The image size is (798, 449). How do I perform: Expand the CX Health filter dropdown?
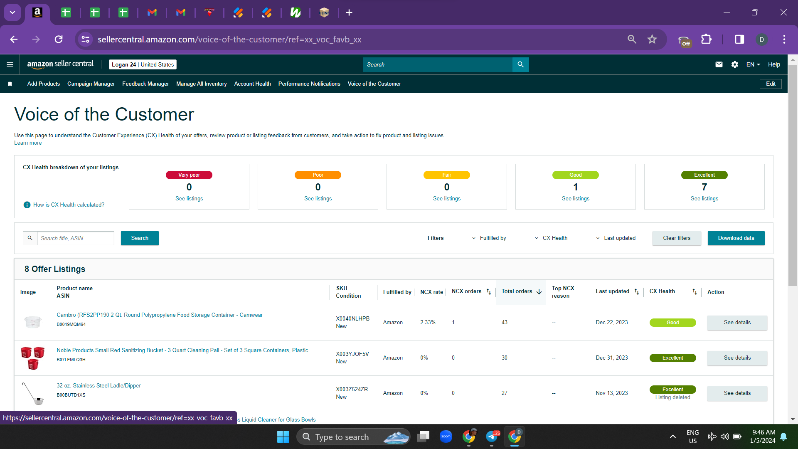552,238
